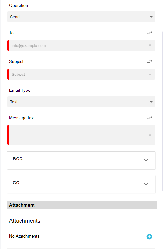Viewport: 163px width, 249px height.
Task: Click the CC label
Action: (x=16, y=183)
